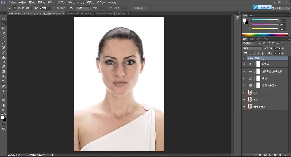This screenshot has height=157, width=291.
Task: Open the opacity slider dropdown arrow
Action: 282,48
